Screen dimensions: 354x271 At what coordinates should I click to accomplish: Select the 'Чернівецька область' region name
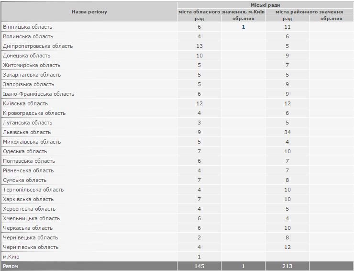[x=30, y=237]
